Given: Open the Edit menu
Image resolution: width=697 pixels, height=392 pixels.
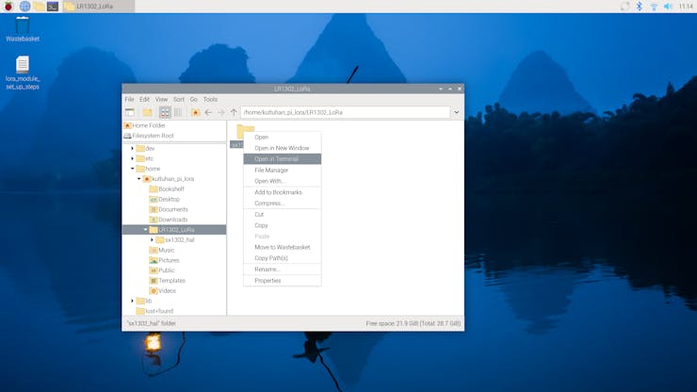Looking at the screenshot, I should pos(144,99).
